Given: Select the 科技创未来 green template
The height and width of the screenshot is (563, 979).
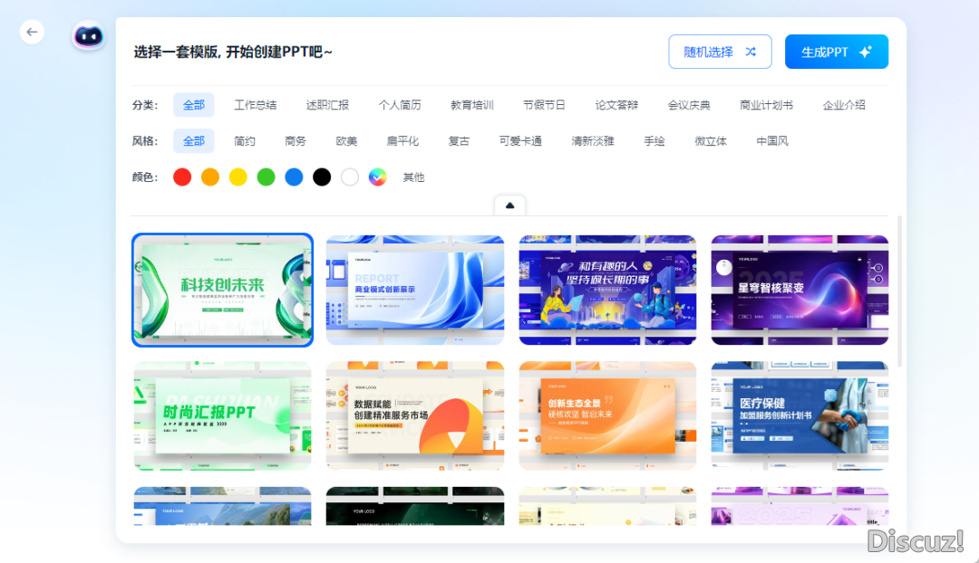Looking at the screenshot, I should pos(222,290).
